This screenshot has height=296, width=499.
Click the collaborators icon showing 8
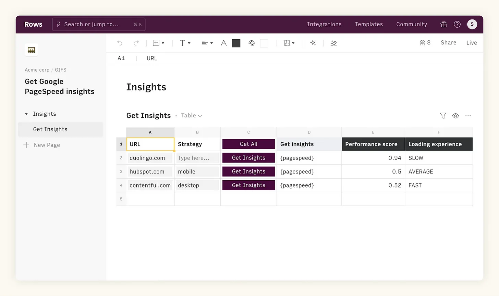[425, 43]
